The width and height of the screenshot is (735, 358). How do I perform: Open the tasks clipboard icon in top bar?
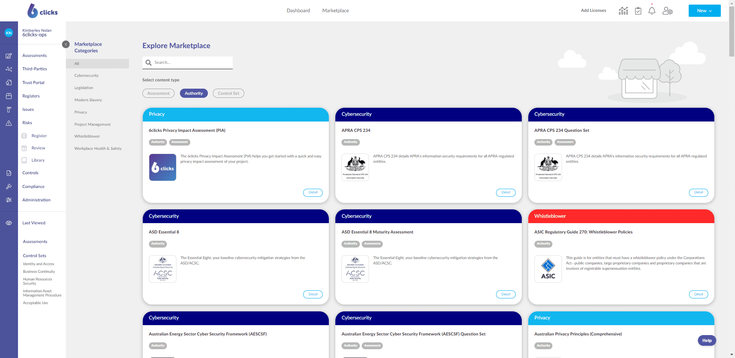(x=638, y=11)
